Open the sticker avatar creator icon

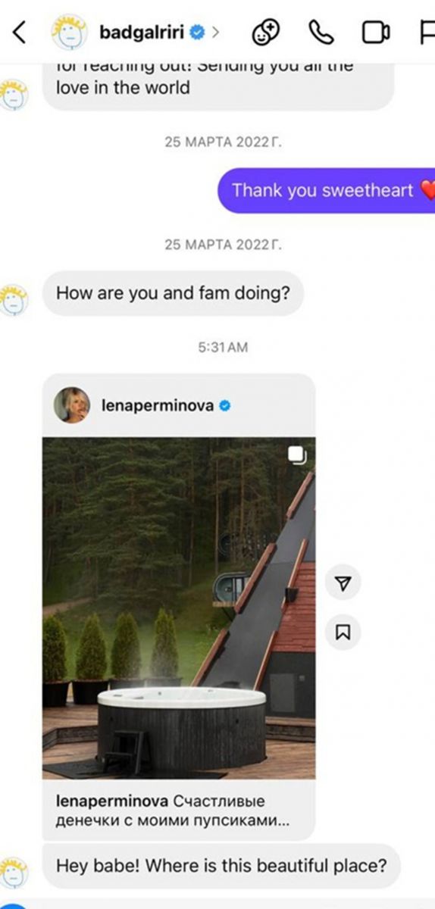(x=265, y=33)
